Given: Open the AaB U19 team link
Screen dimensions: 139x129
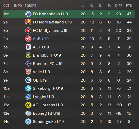Looking at the screenshot, I should click(41, 39).
